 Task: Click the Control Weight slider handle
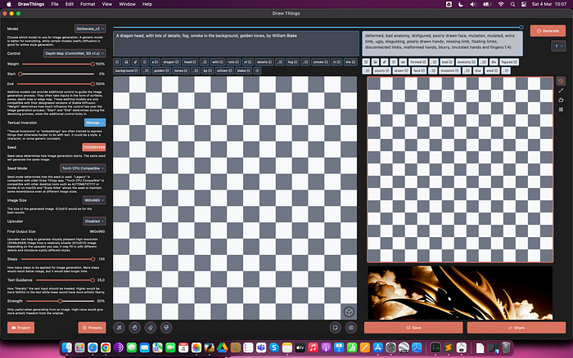92,64
